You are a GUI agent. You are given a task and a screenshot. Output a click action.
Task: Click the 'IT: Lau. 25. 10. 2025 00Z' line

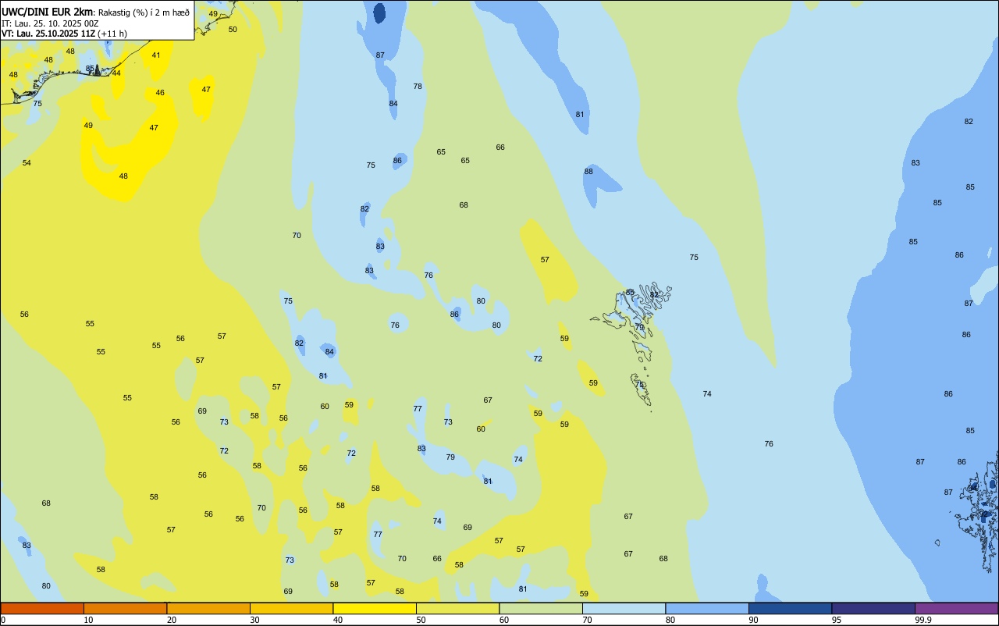[x=51, y=23]
